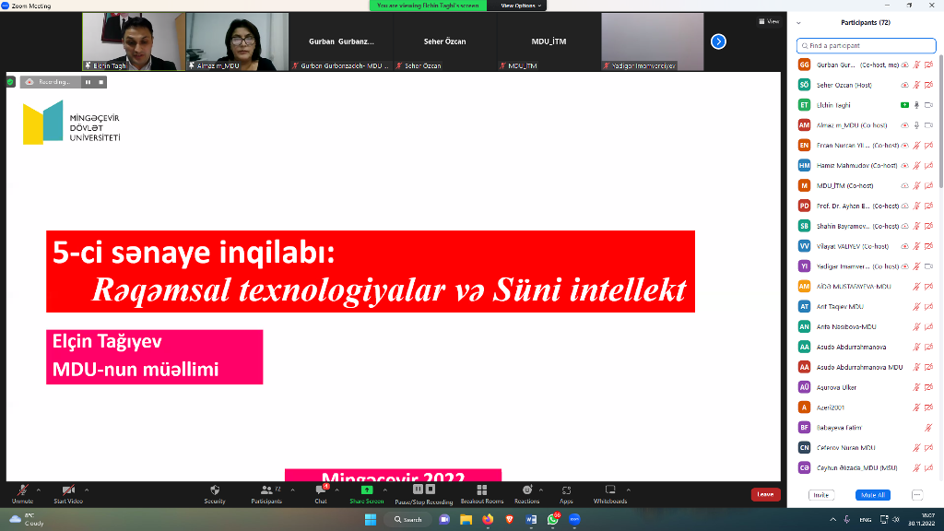Click the Security shield icon

pos(215,490)
